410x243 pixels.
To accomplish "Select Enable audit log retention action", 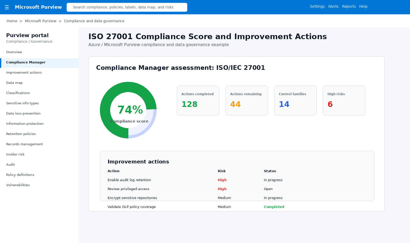I will [x=129, y=180].
